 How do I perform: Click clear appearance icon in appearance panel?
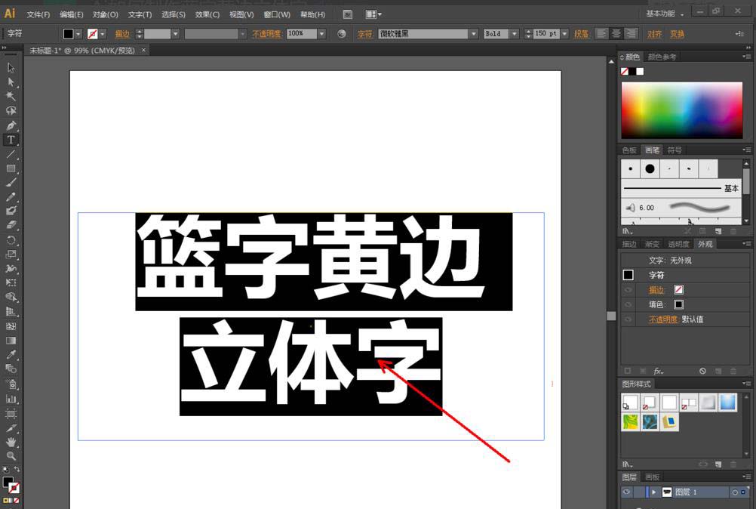[x=702, y=371]
